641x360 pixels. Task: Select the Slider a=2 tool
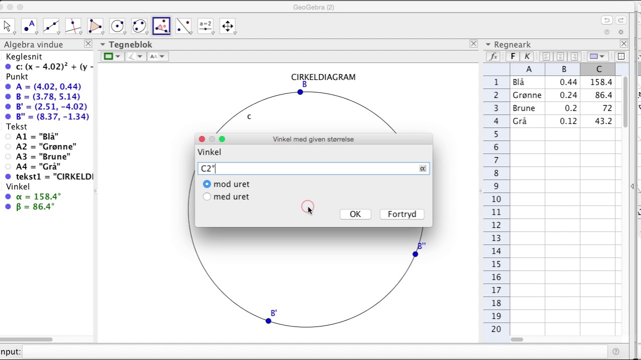point(205,26)
